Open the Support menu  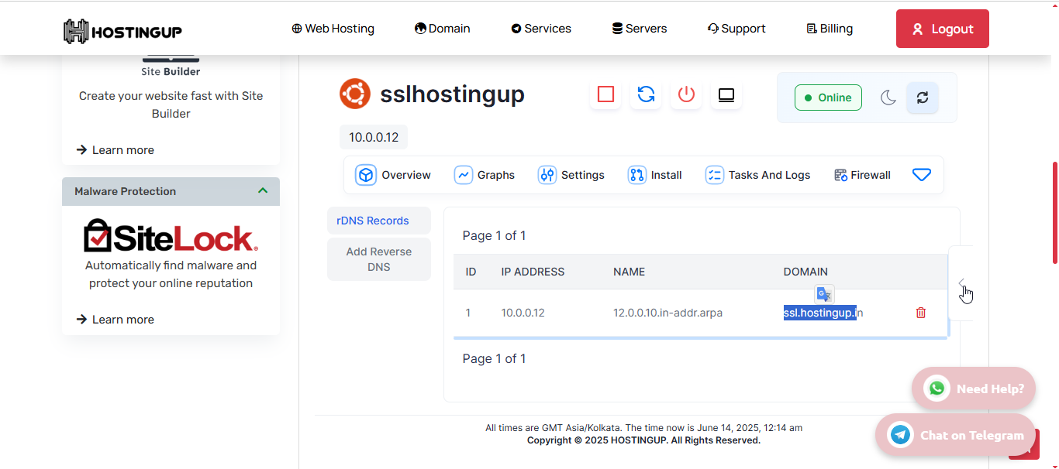[736, 29]
